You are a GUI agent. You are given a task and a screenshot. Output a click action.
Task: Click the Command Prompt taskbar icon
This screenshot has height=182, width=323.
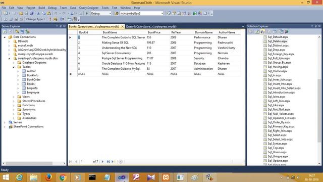(x=92, y=177)
